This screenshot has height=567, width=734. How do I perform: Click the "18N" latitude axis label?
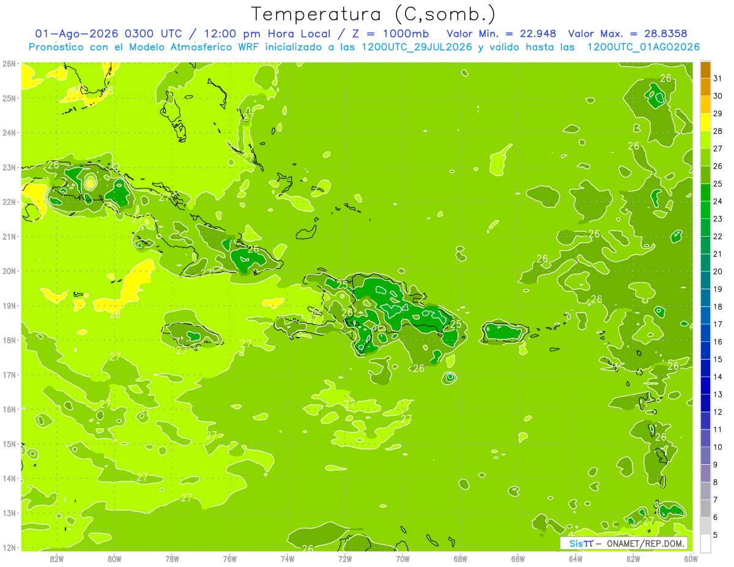tap(9, 340)
